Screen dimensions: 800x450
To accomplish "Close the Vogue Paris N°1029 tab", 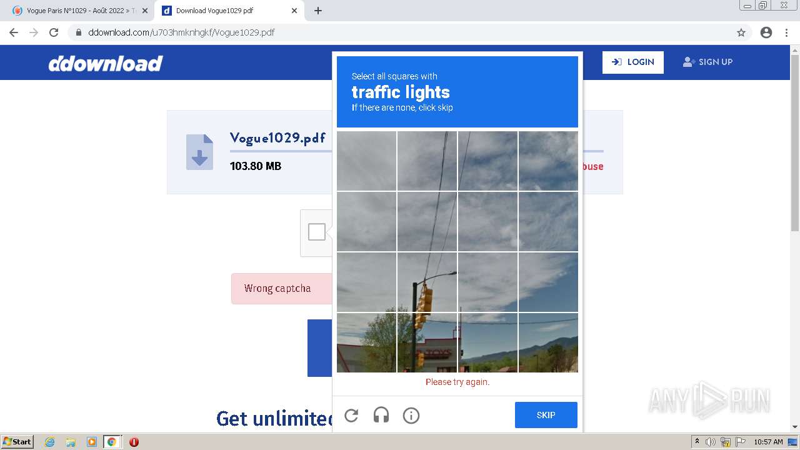I will (x=145, y=11).
